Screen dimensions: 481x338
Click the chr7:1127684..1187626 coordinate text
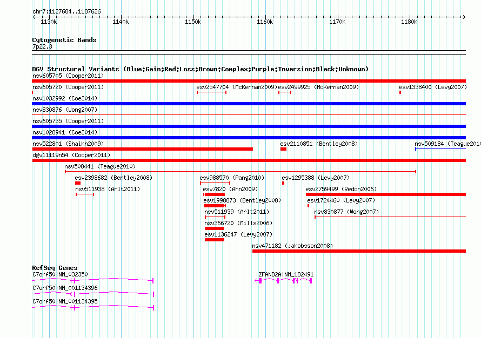coord(66,12)
